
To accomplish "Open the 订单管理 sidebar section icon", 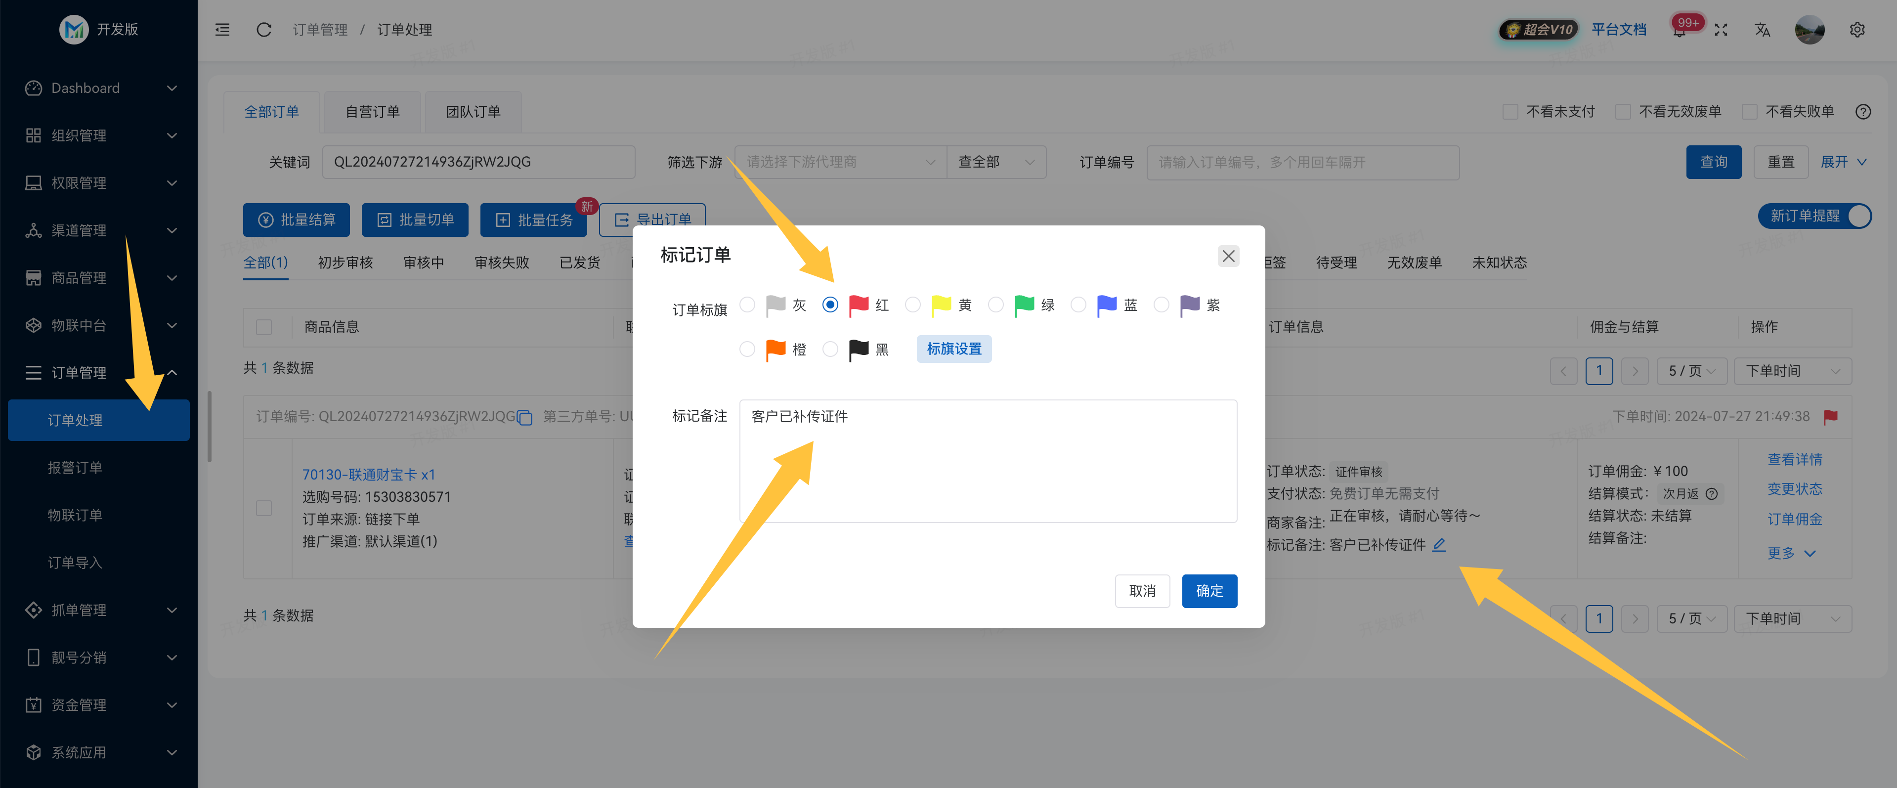I will 33,373.
